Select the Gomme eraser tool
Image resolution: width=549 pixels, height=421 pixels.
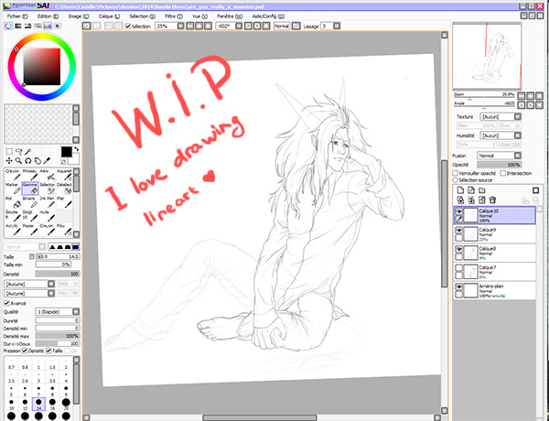[30, 189]
